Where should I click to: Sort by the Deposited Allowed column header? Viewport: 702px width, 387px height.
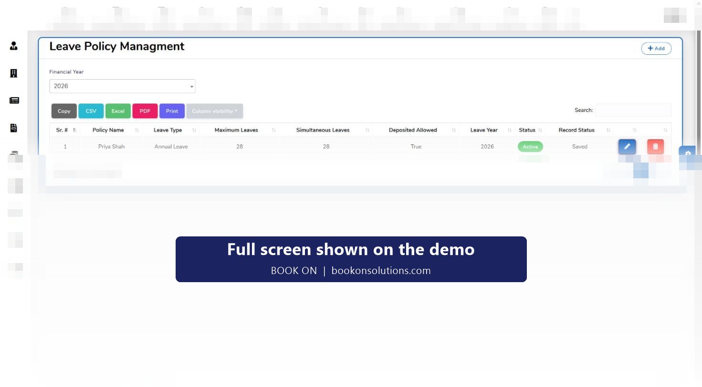pos(416,130)
